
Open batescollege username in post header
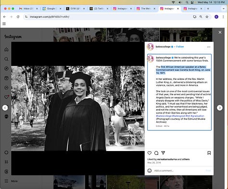click(163, 47)
